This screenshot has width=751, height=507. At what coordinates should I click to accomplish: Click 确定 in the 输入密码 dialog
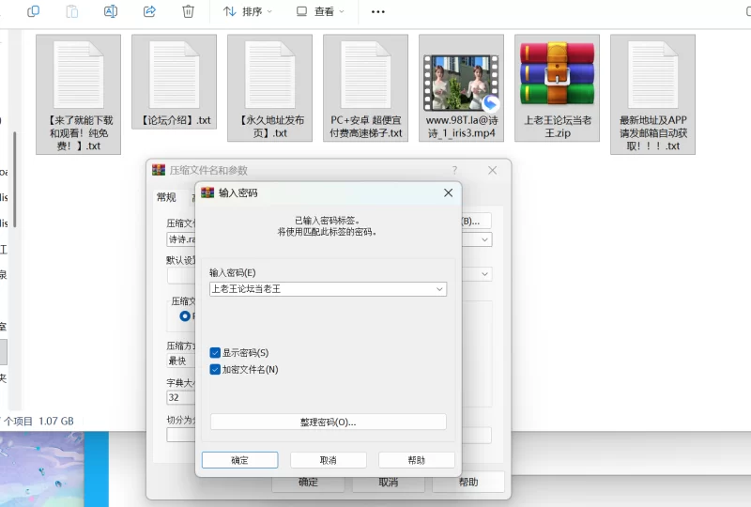[239, 460]
